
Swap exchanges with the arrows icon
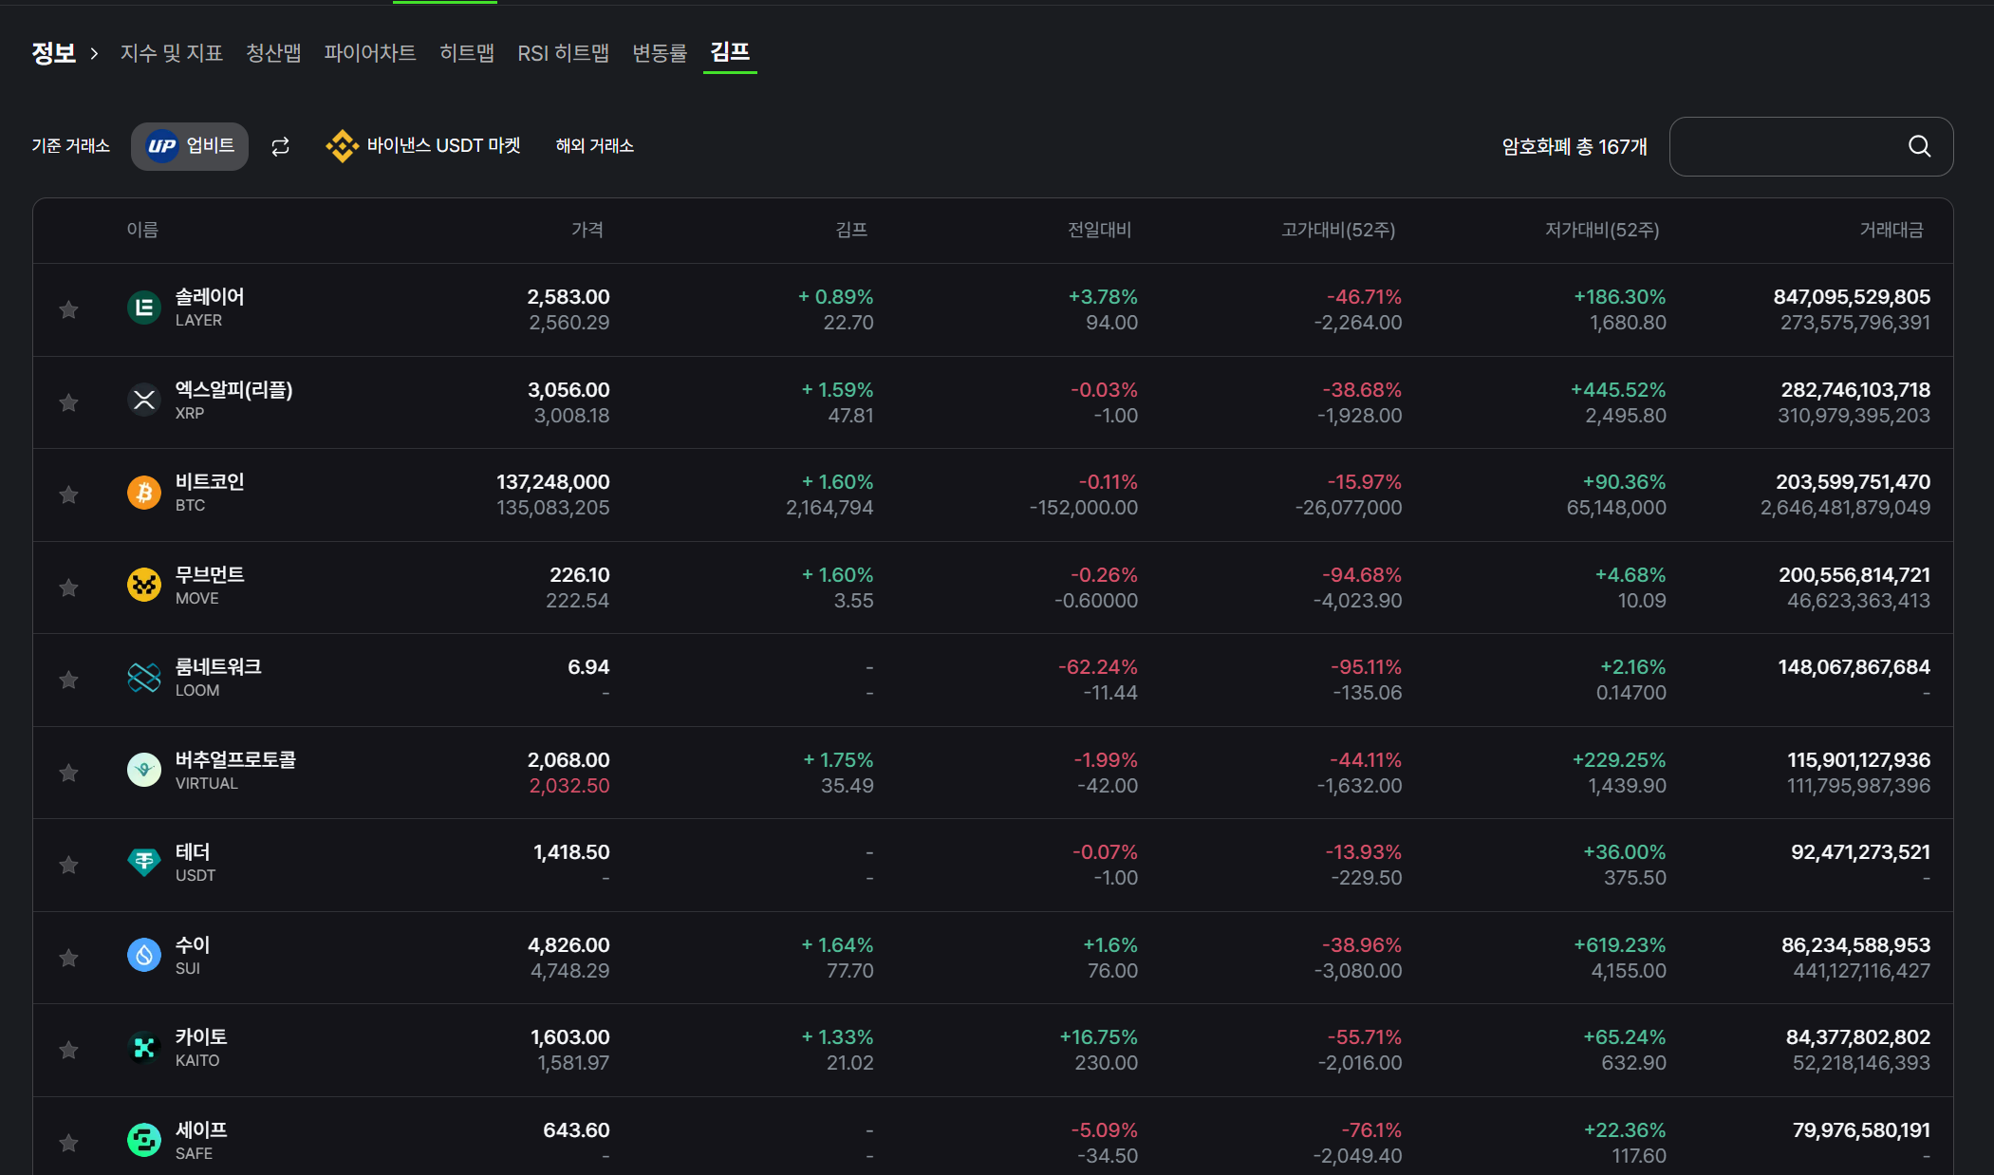280,146
